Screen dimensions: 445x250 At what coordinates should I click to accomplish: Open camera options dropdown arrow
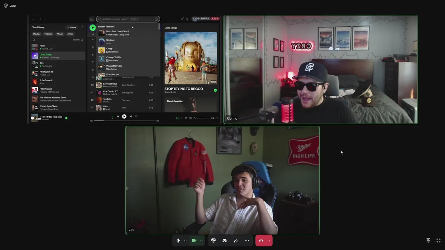point(201,241)
